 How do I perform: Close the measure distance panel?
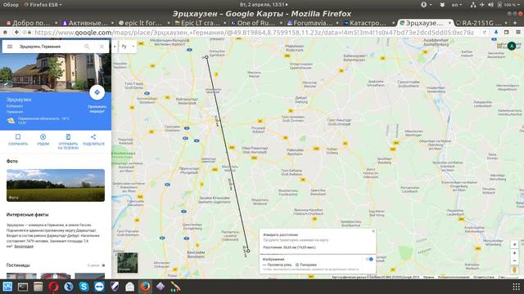tap(373, 231)
